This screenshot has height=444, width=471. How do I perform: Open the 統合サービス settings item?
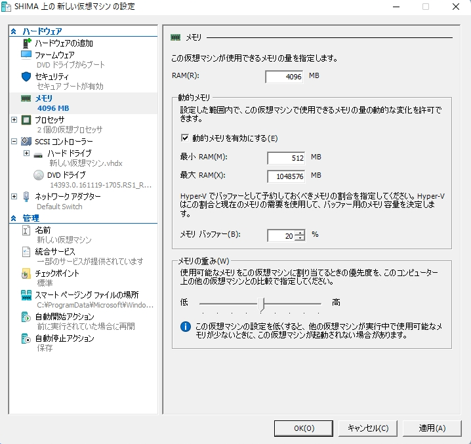(x=55, y=252)
